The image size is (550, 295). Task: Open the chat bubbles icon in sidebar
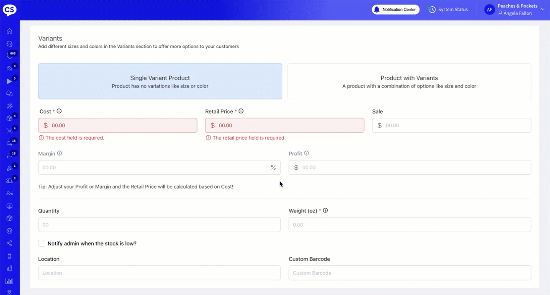pos(10,93)
